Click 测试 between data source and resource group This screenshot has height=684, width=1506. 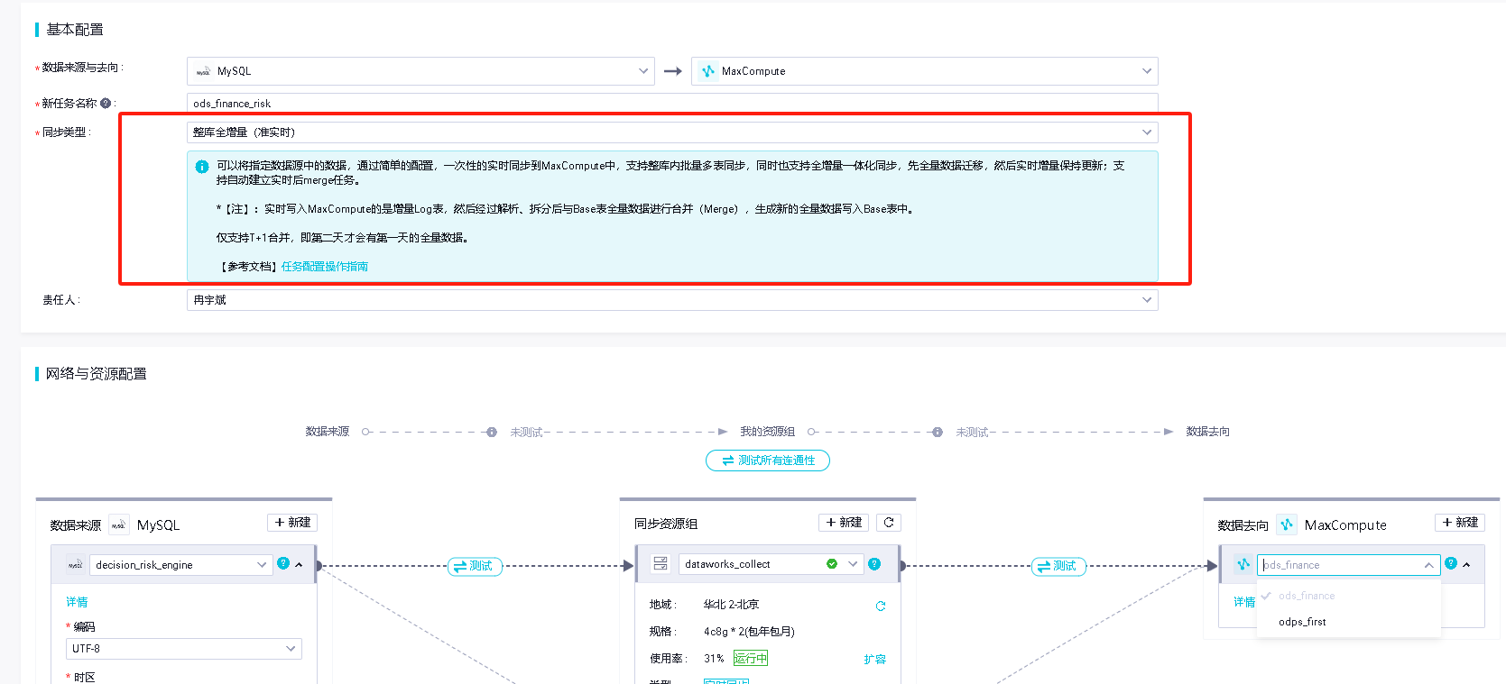pyautogui.click(x=475, y=566)
